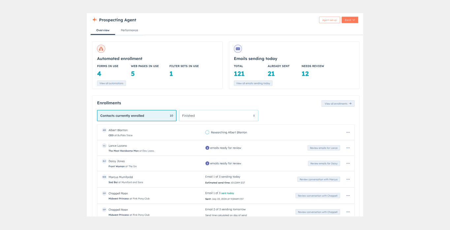450x230 pixels.
Task: Open the actions menu for Lance Lozano
Action: click(348, 148)
